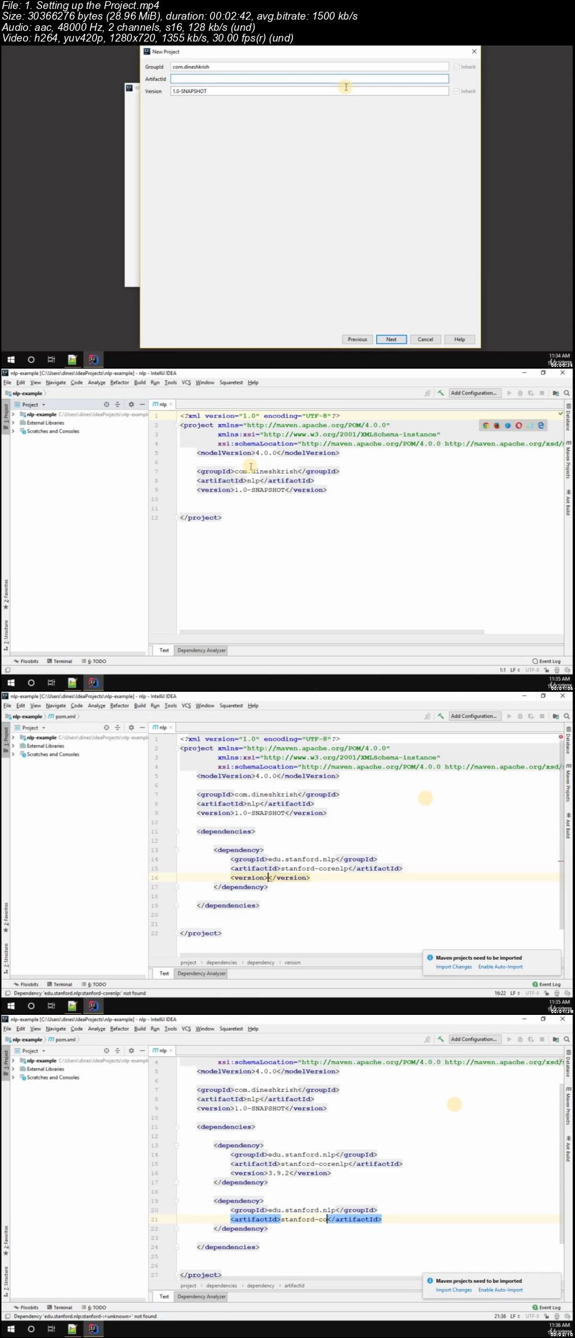
Task: Click the Opera browser icon in the pom editor
Action: 518,425
